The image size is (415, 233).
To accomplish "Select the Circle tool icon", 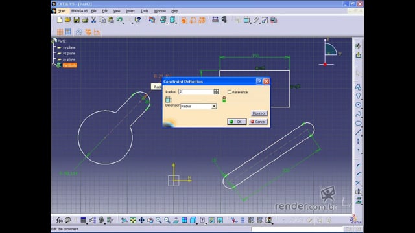I will coord(359,105).
